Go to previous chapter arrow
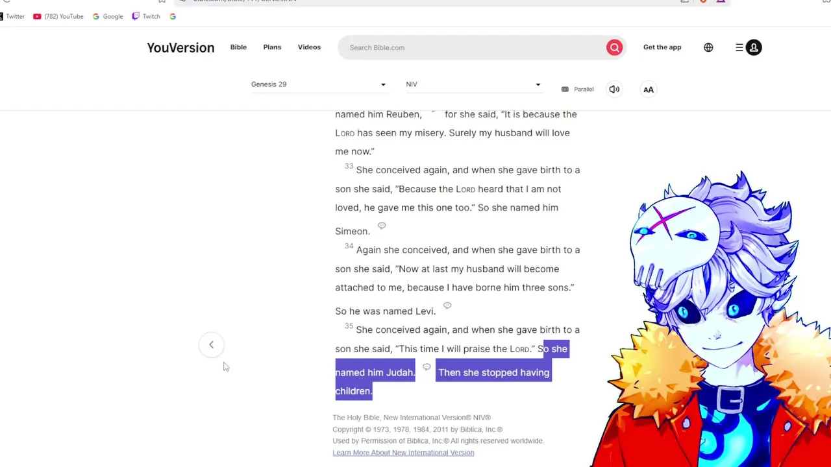 click(x=211, y=344)
